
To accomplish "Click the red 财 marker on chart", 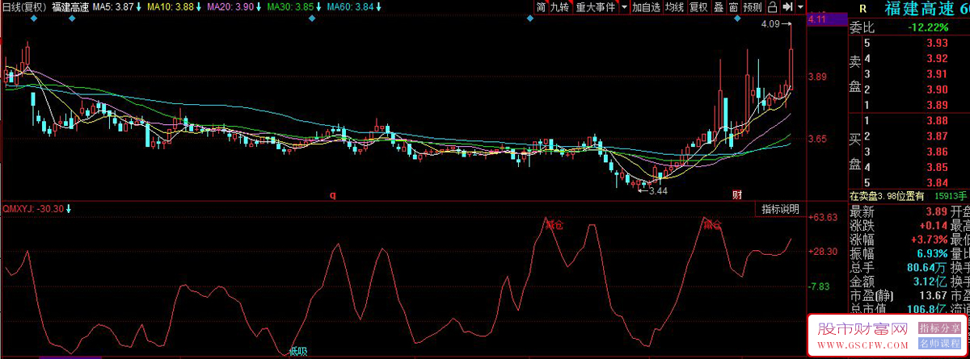I will [737, 194].
